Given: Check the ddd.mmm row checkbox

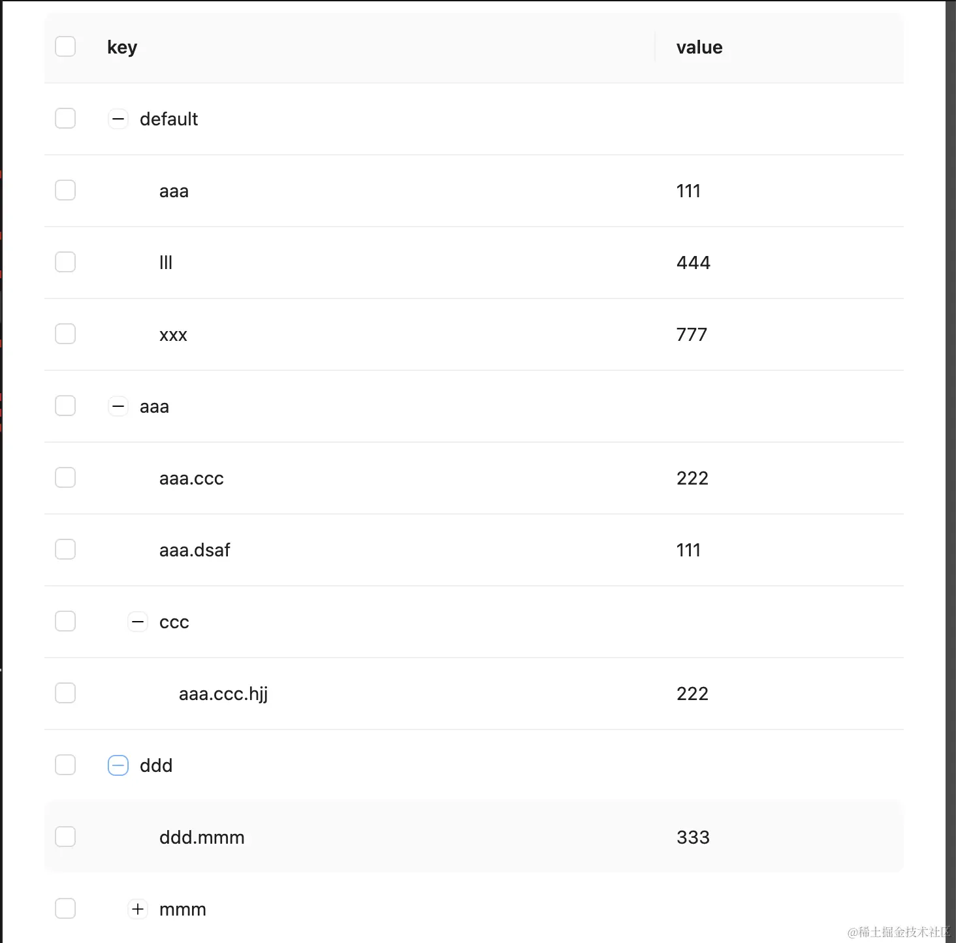Looking at the screenshot, I should (x=65, y=837).
